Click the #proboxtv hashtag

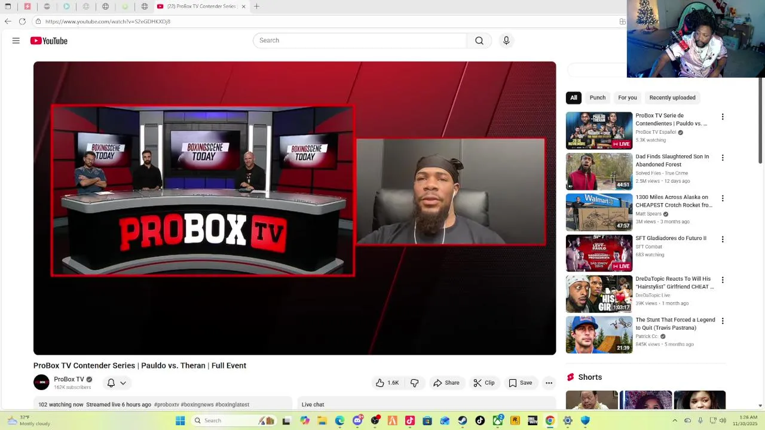(166, 404)
